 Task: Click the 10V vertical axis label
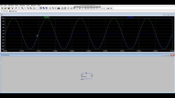pos(3,18)
